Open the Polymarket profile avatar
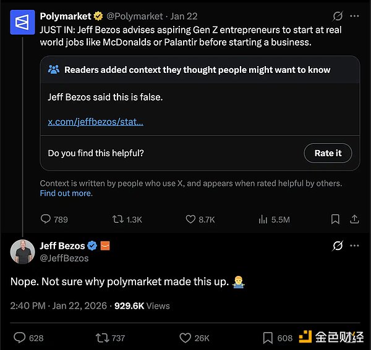 click(x=22, y=22)
